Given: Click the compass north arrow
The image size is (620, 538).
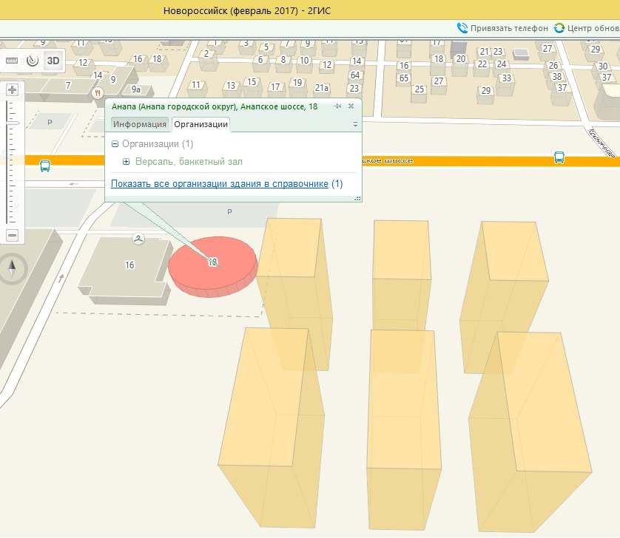Looking at the screenshot, I should pos(13,268).
